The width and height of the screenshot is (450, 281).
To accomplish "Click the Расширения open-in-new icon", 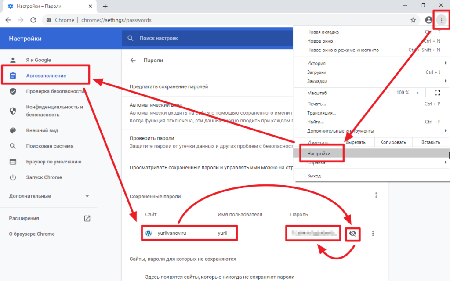I will [87, 219].
